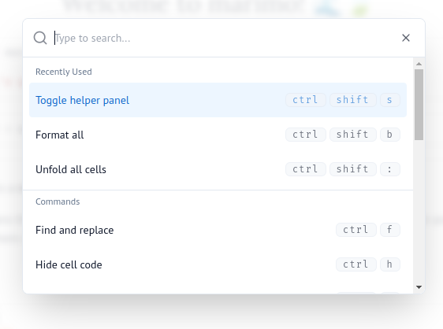The height and width of the screenshot is (329, 443).
Task: Run the Toggle helper panel command
Action: [218, 100]
